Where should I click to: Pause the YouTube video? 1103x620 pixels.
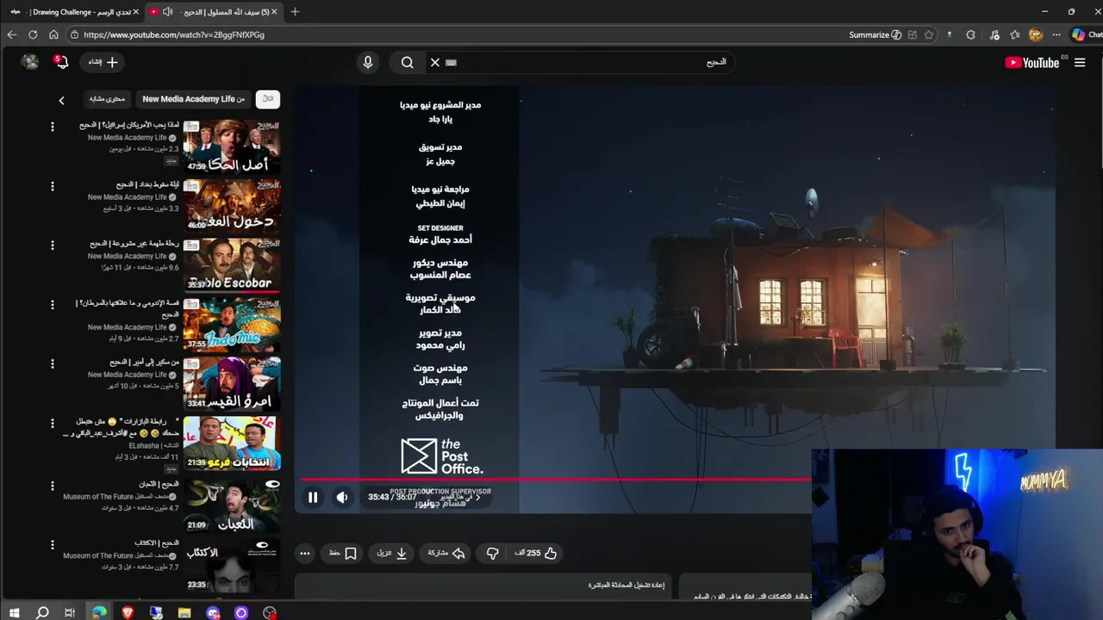[313, 497]
